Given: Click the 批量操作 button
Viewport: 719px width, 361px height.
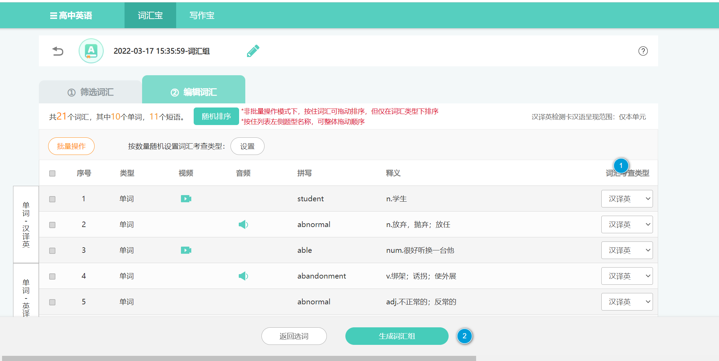Looking at the screenshot, I should tap(71, 146).
